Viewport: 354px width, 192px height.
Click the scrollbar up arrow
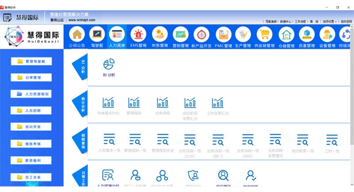pyautogui.click(x=352, y=26)
